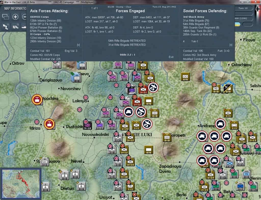Click "38th Guards Gun Regiment (9)"
This screenshot has width=261, height=200.
201,27
